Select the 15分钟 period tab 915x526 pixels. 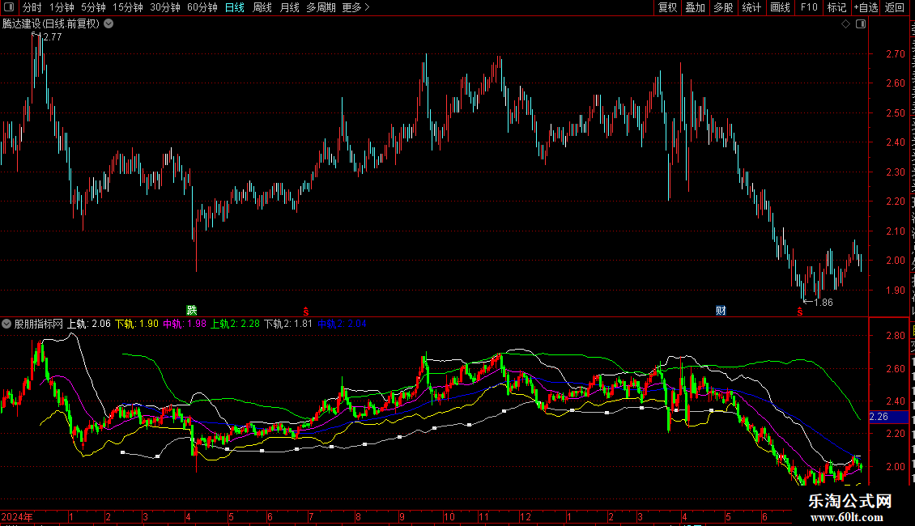[128, 7]
